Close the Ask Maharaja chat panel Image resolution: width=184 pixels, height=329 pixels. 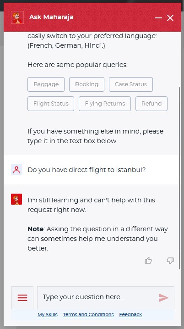170,18
